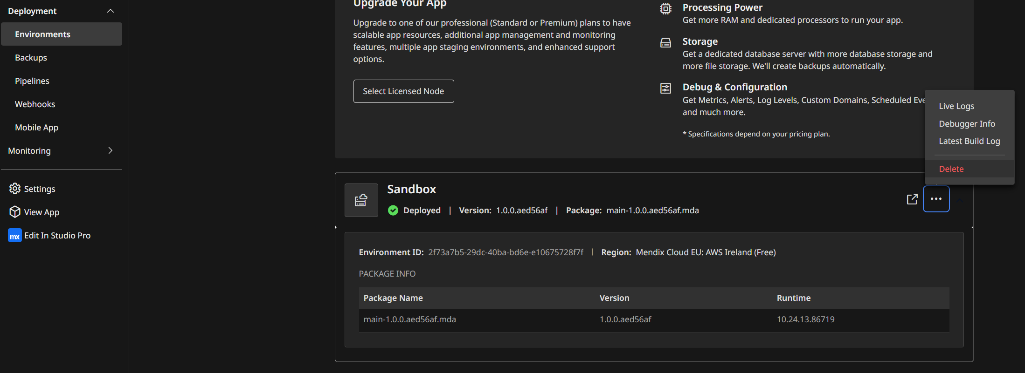Click the three-dots more options button
The height and width of the screenshot is (373, 1025).
click(x=936, y=199)
